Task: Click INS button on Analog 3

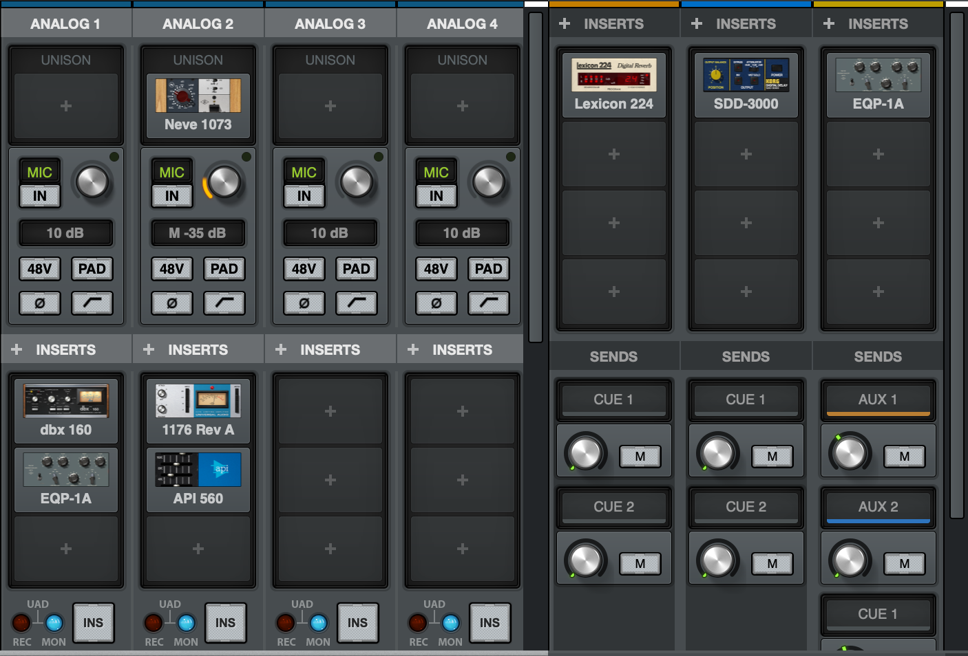Action: tap(358, 623)
